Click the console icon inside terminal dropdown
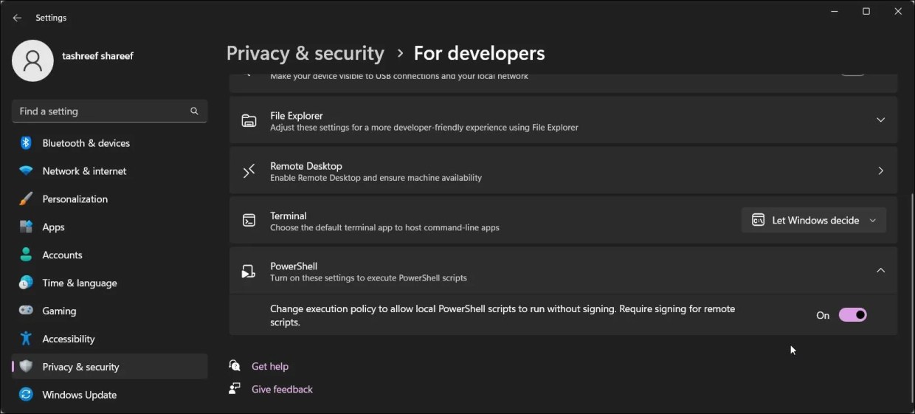The image size is (915, 414). click(x=758, y=220)
